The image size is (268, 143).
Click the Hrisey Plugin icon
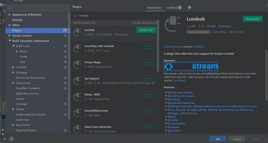78,65
